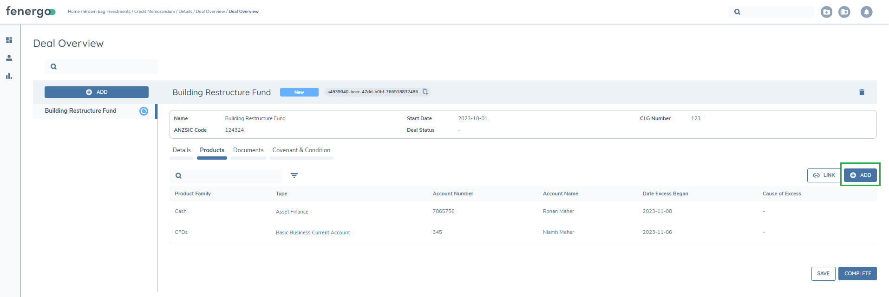Viewport: 889px width, 297px height.
Task: Click ADD button above the products table
Action: [860, 175]
